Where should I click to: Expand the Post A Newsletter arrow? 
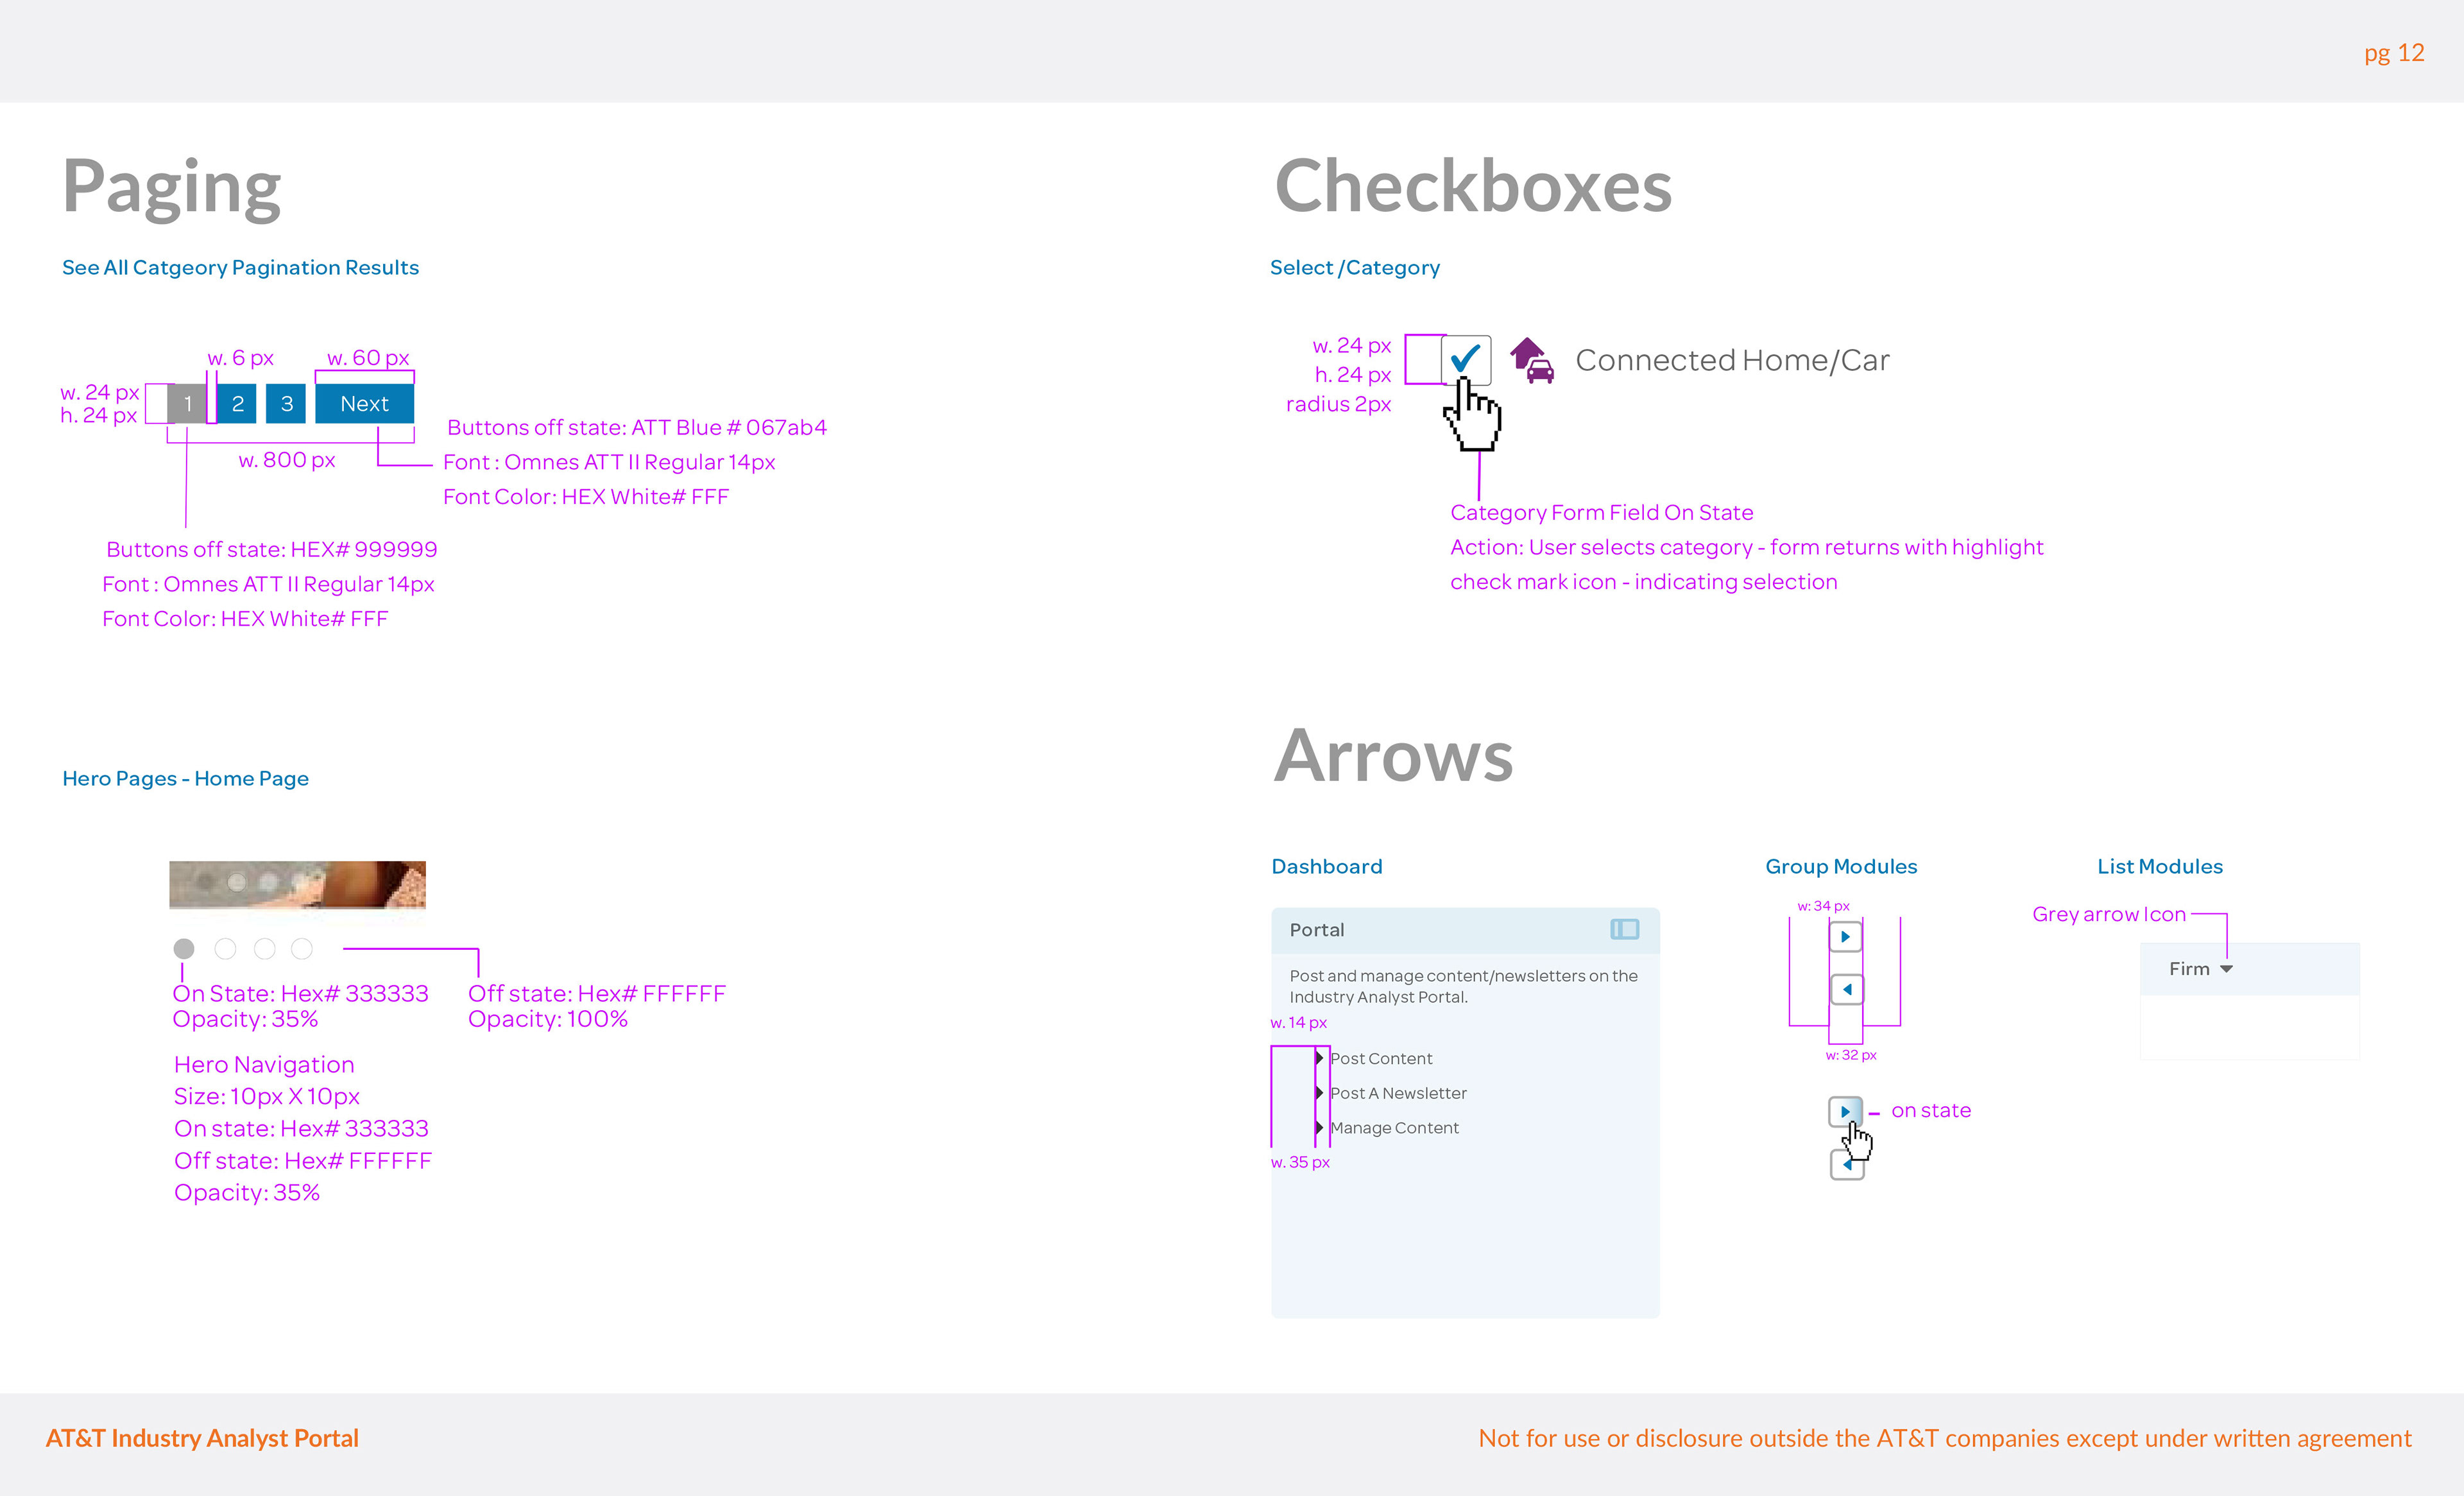tap(1319, 1093)
